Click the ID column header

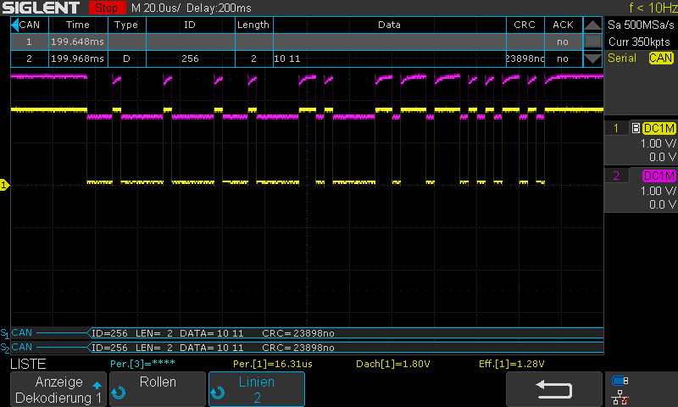tap(190, 25)
